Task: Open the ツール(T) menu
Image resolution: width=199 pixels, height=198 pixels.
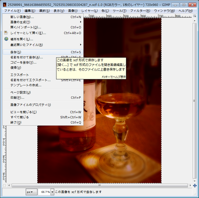Action: pyautogui.click(x=119, y=11)
